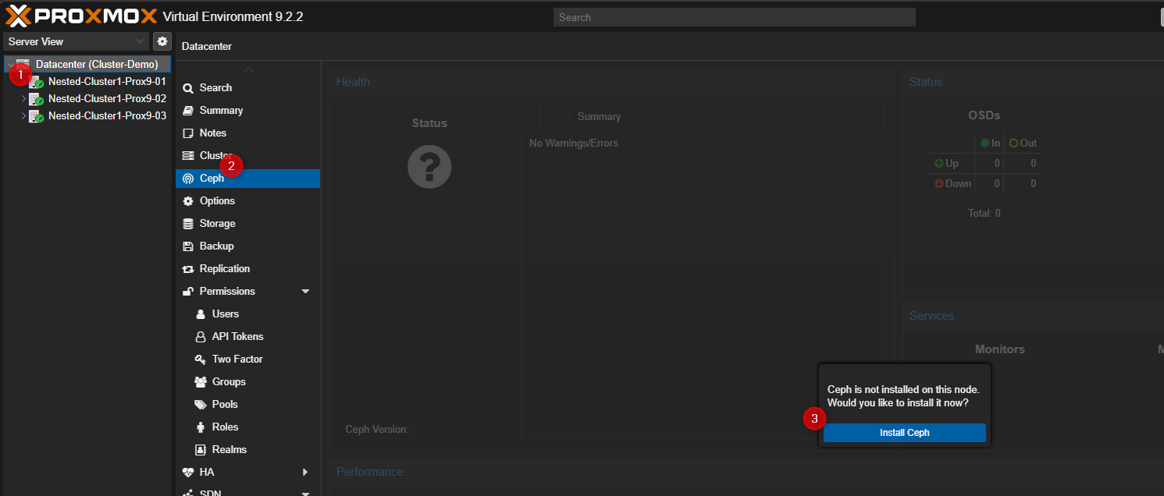Open the Options menu item
The width and height of the screenshot is (1164, 496).
(248, 201)
